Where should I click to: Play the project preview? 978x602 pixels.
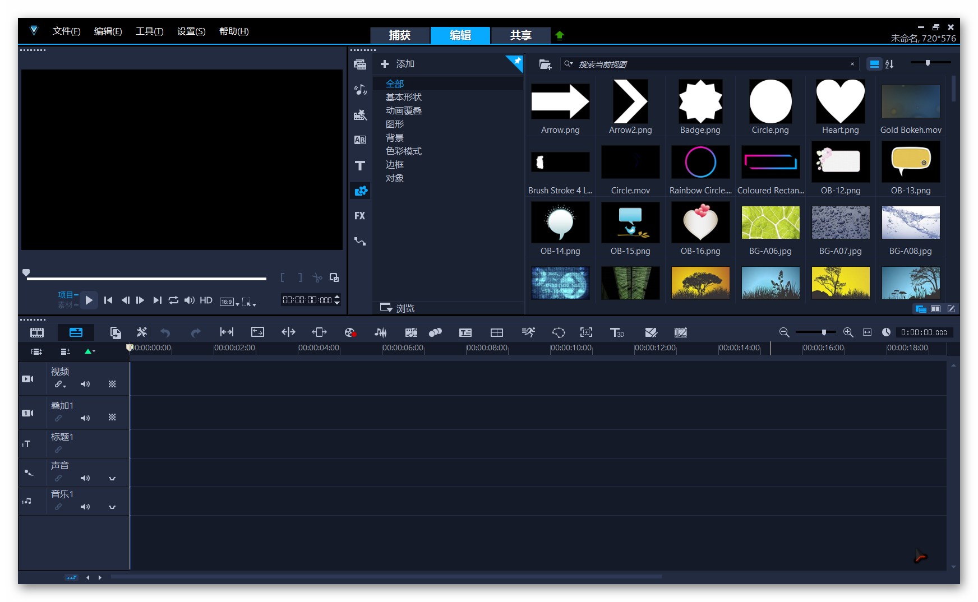click(89, 300)
